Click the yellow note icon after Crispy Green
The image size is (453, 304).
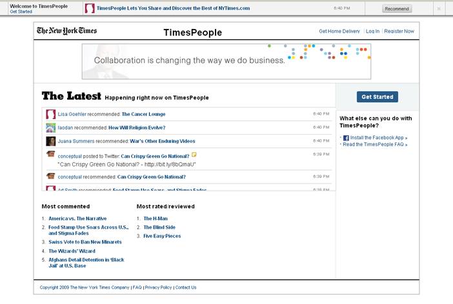[x=194, y=155]
